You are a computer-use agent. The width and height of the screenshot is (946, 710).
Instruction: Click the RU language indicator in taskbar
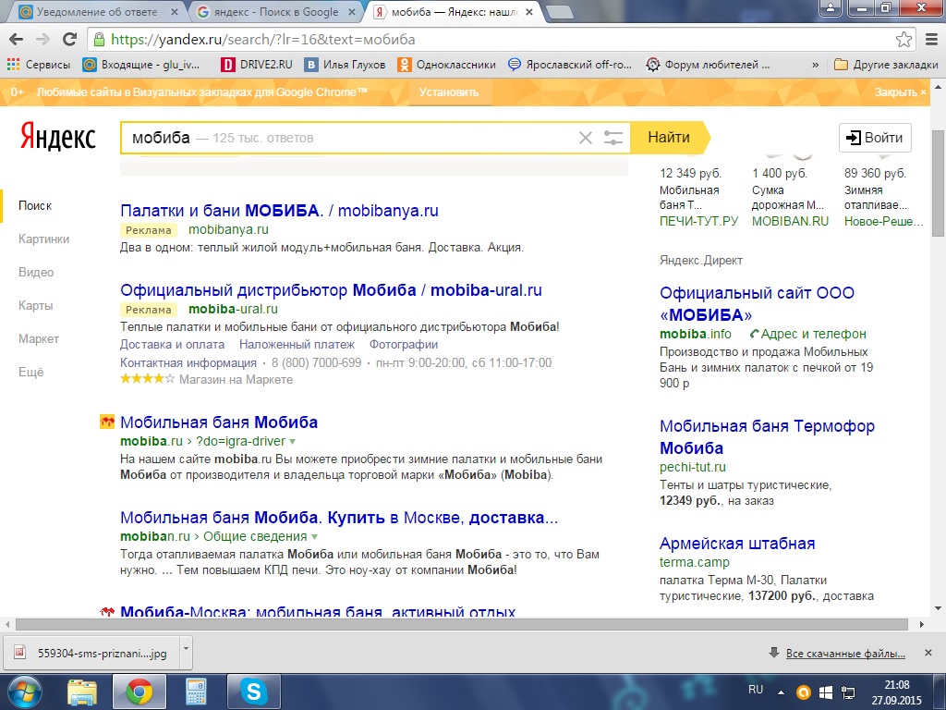(x=756, y=690)
